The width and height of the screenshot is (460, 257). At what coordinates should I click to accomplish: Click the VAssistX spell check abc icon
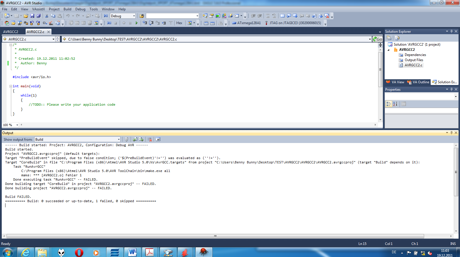coord(51,23)
